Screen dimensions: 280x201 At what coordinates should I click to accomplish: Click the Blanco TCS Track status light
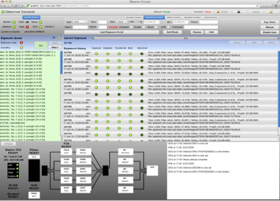click(x=17, y=172)
